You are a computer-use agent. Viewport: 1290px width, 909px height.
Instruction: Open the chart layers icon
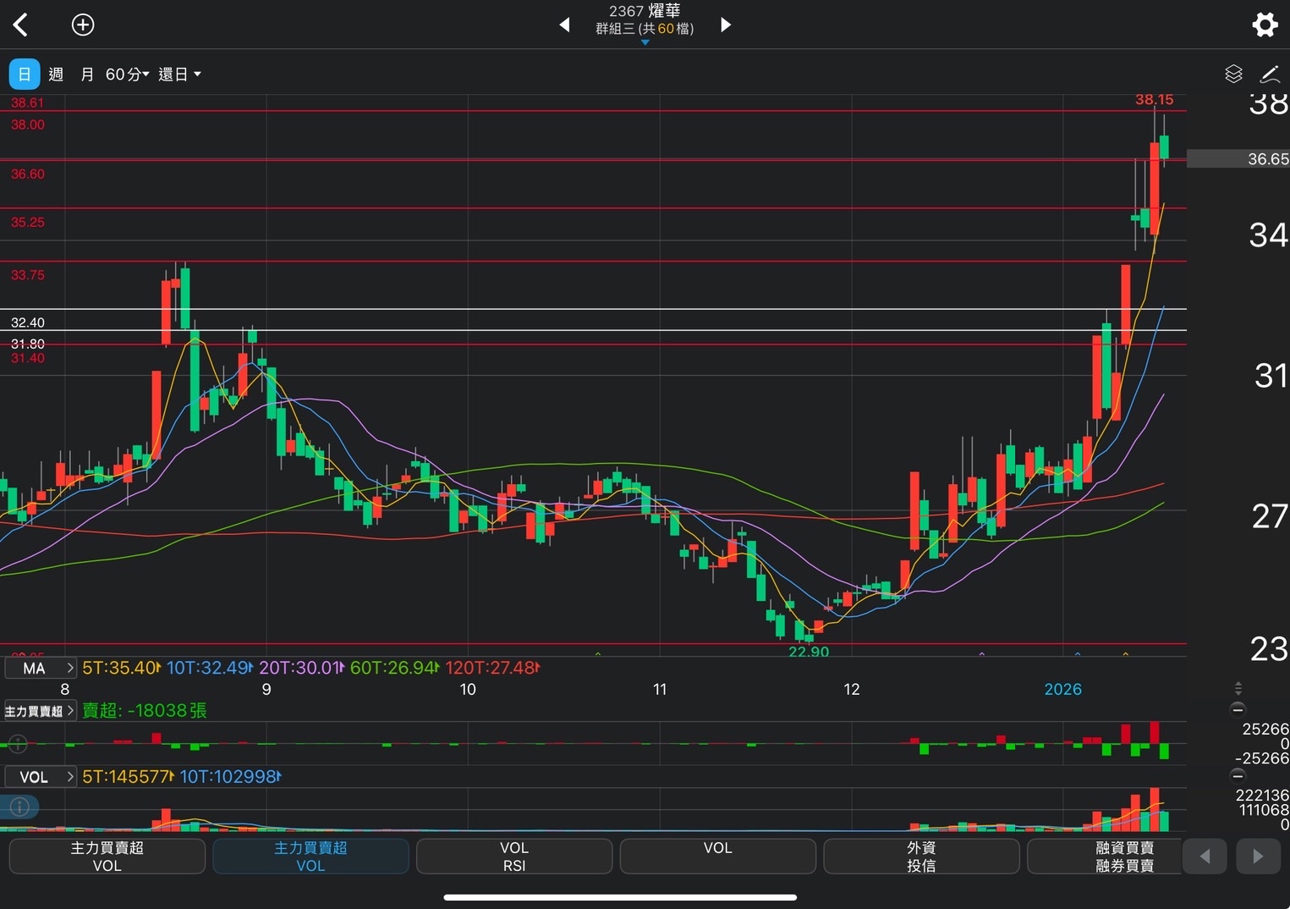[x=1233, y=74]
